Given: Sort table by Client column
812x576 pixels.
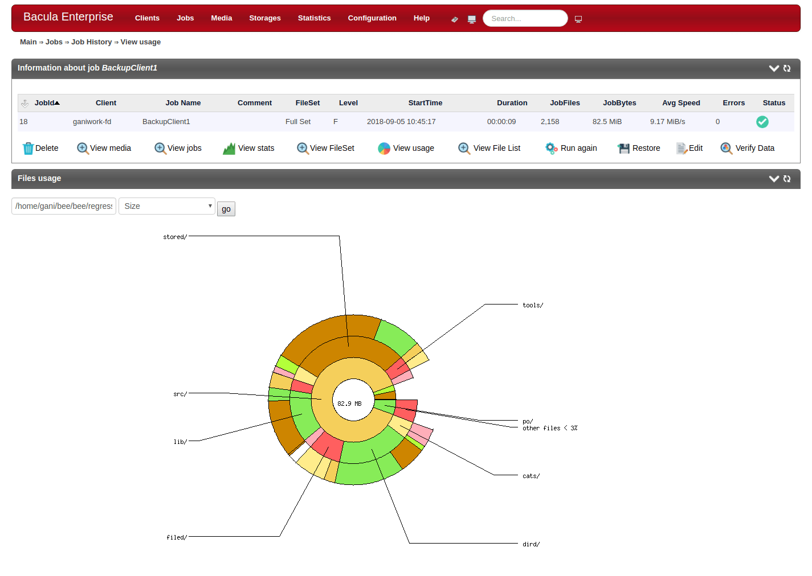Looking at the screenshot, I should (106, 103).
